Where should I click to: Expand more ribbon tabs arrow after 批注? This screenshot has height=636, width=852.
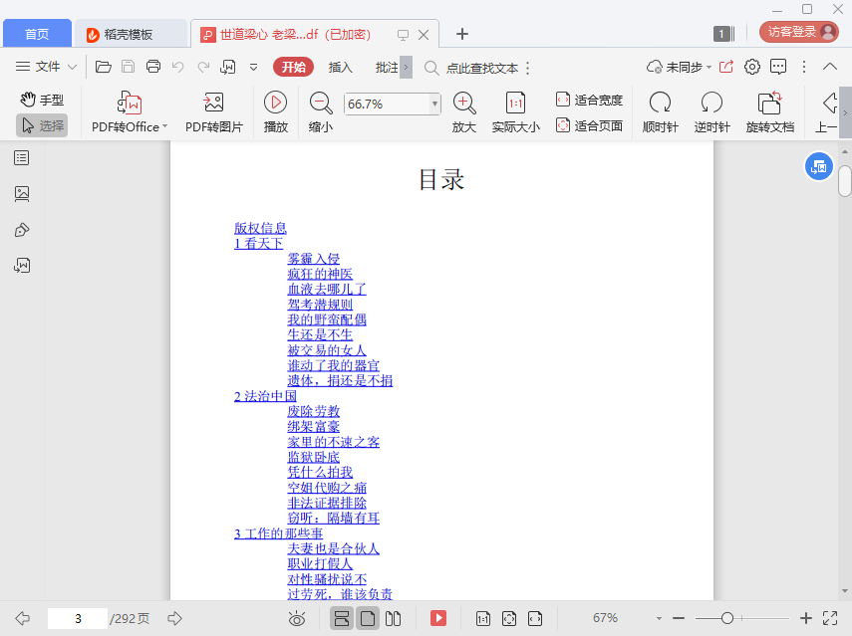[406, 68]
